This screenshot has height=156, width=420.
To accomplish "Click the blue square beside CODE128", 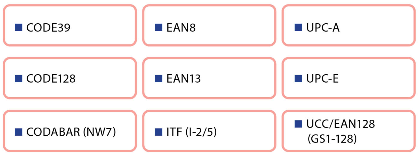I will 19,79.
